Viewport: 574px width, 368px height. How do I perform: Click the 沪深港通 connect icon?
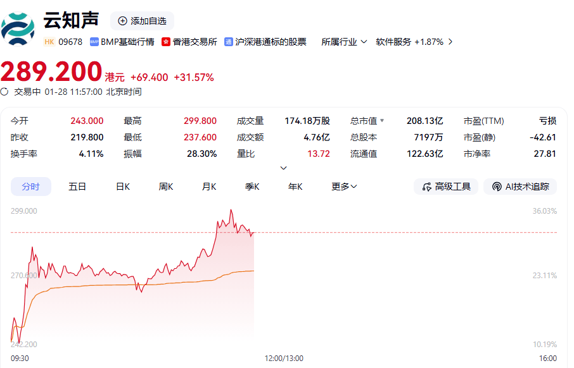229,42
